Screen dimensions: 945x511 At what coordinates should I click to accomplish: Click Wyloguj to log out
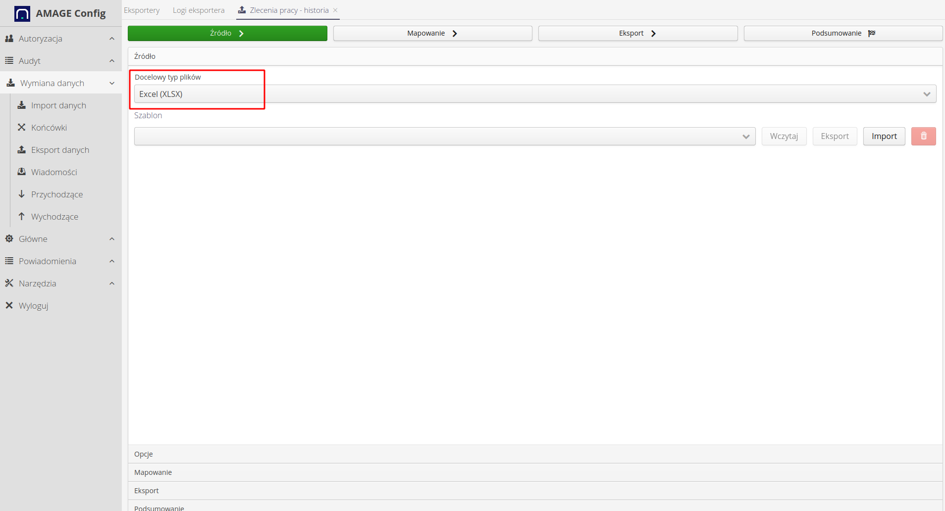pos(33,306)
